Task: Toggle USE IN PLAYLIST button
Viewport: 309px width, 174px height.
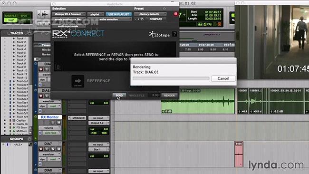Action: pyautogui.click(x=119, y=14)
